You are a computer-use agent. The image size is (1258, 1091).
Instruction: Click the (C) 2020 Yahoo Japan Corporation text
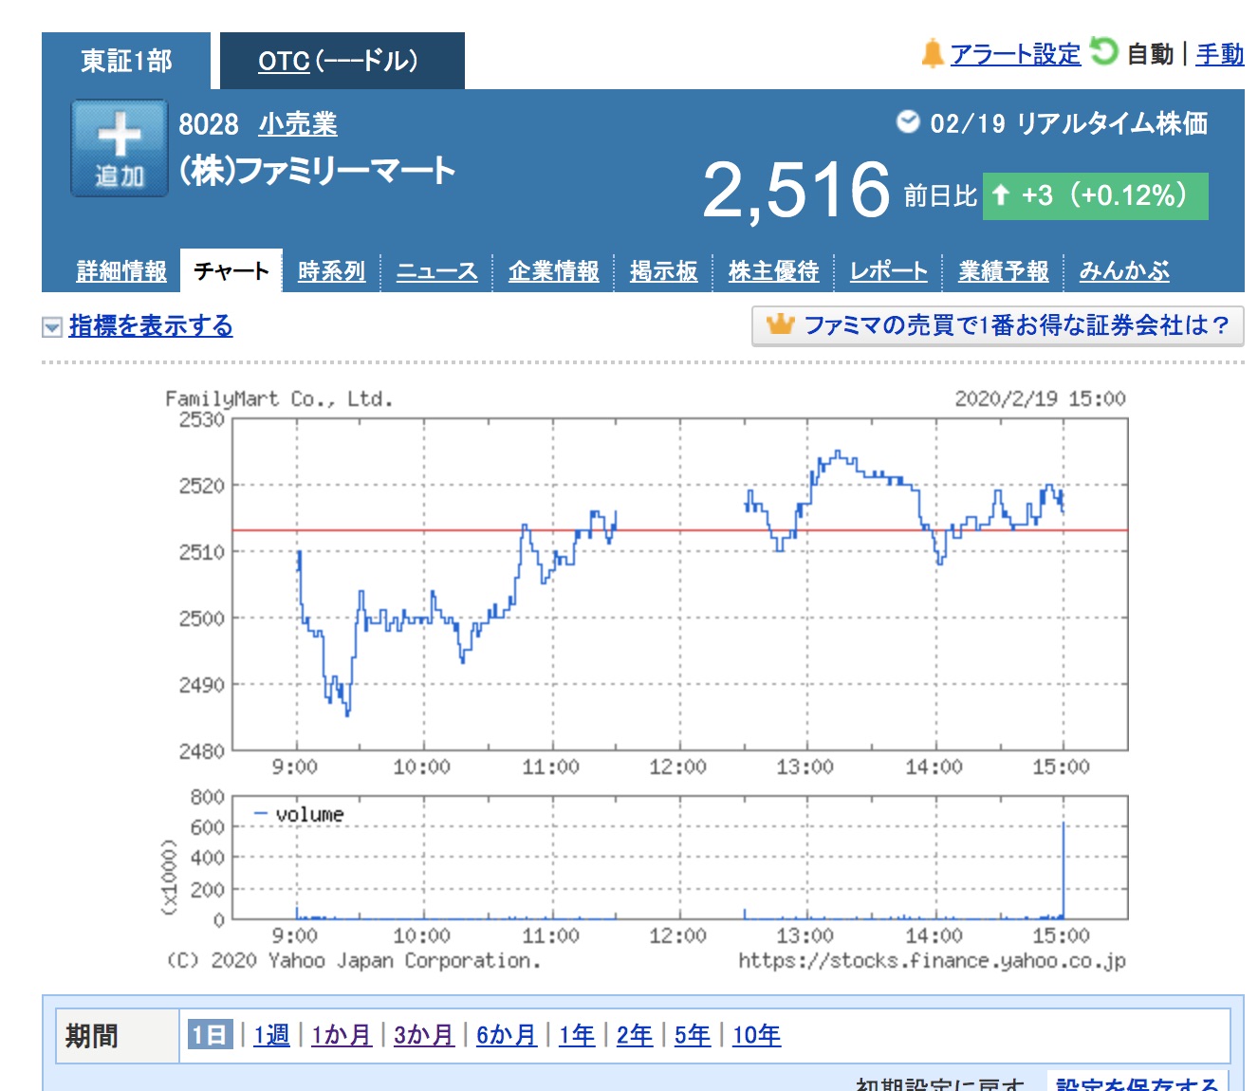[354, 961]
